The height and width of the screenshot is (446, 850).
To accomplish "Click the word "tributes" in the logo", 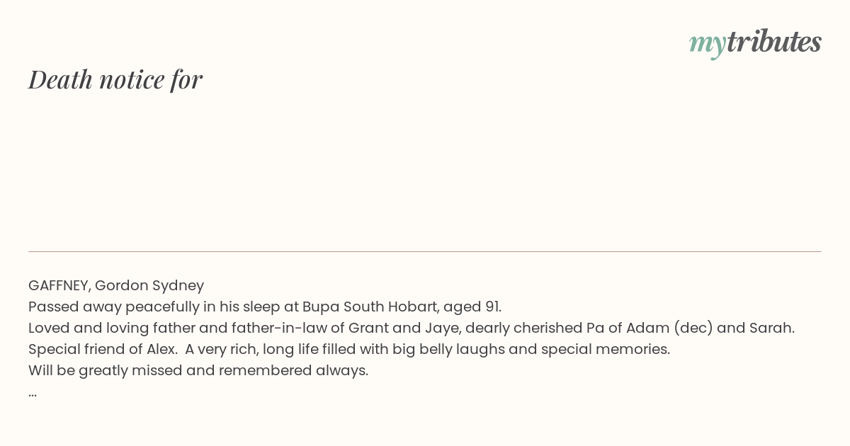I will pos(774,41).
